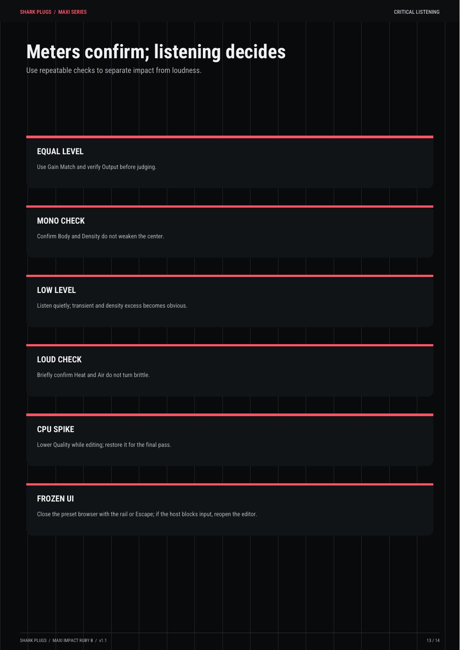
Task: Click the Gain Match description text
Action: coord(97,167)
